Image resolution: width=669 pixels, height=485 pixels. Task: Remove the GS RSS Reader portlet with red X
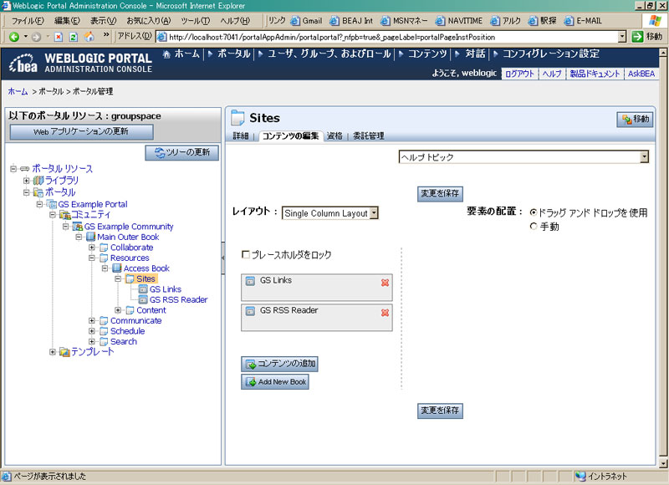tap(385, 313)
